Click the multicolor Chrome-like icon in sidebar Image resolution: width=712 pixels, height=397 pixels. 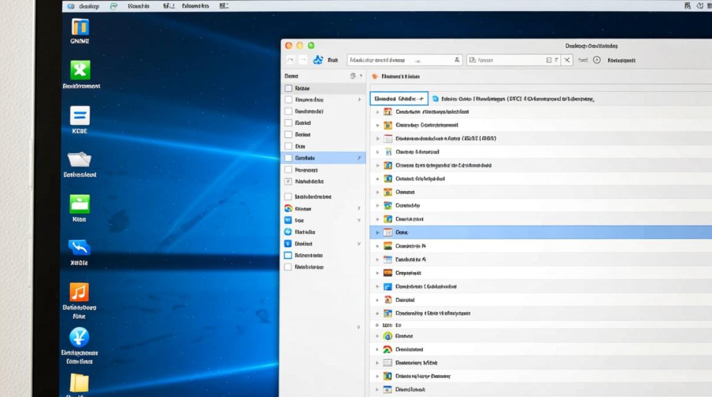288,209
